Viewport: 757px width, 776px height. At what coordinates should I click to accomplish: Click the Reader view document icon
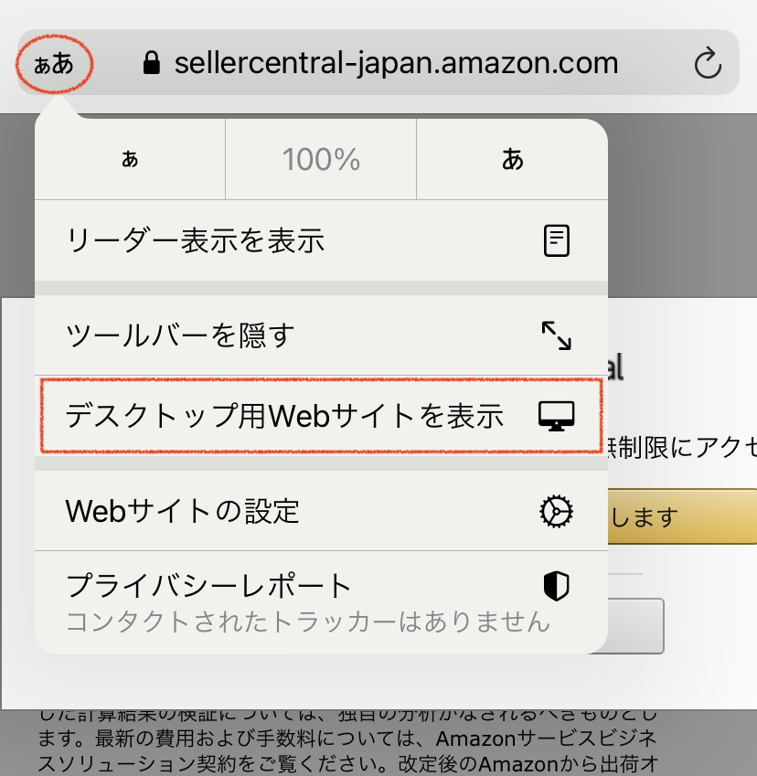pos(556,240)
